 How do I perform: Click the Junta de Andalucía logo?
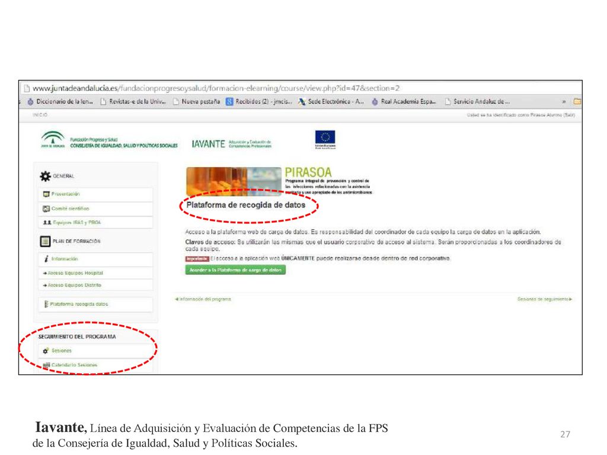point(53,140)
